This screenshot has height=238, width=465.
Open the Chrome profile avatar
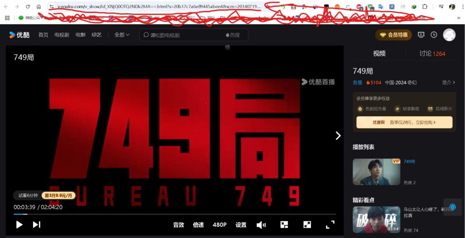click(452, 6)
